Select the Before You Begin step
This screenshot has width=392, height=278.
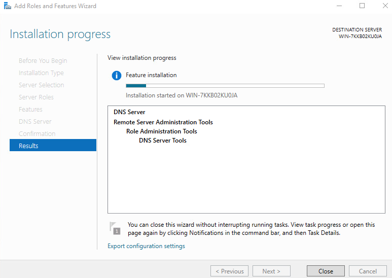pos(43,61)
